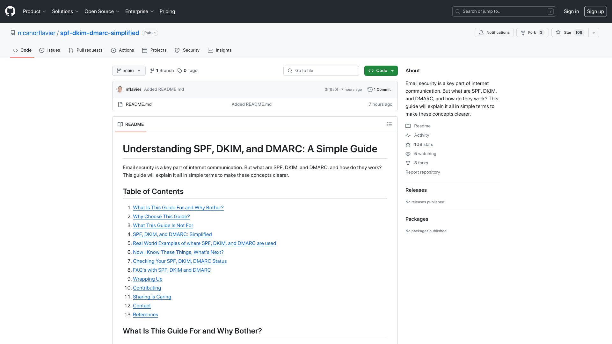Expand the Enterprise menu

pyautogui.click(x=139, y=11)
